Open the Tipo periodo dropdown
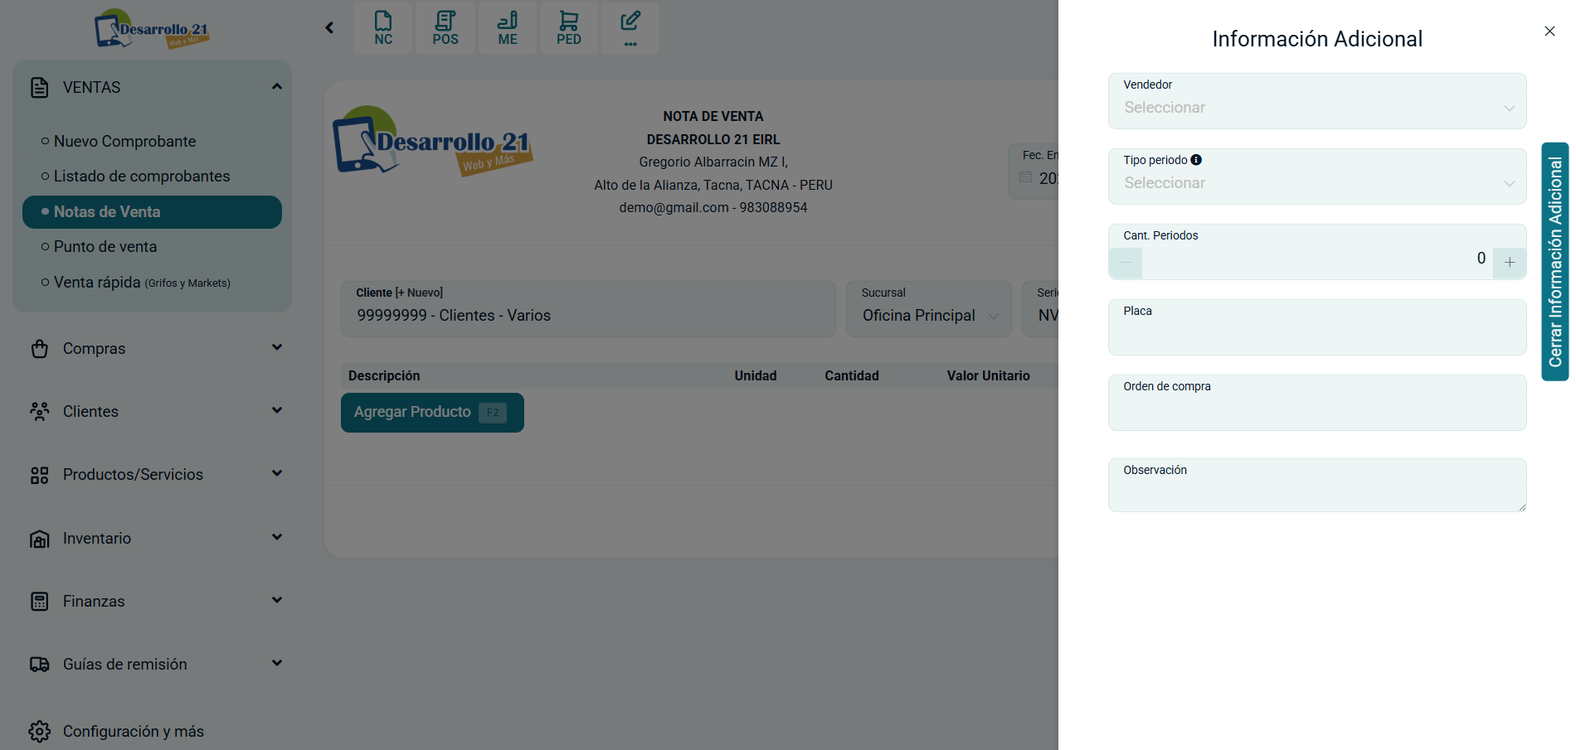This screenshot has width=1576, height=750. [x=1316, y=183]
